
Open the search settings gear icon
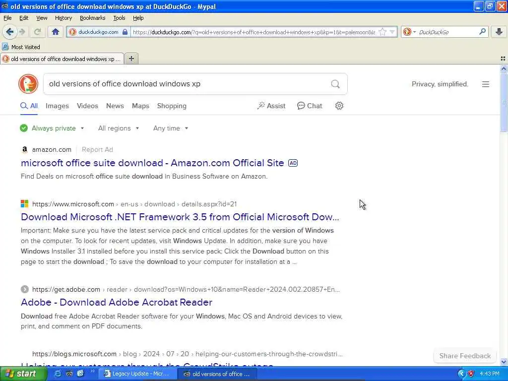coord(339,106)
